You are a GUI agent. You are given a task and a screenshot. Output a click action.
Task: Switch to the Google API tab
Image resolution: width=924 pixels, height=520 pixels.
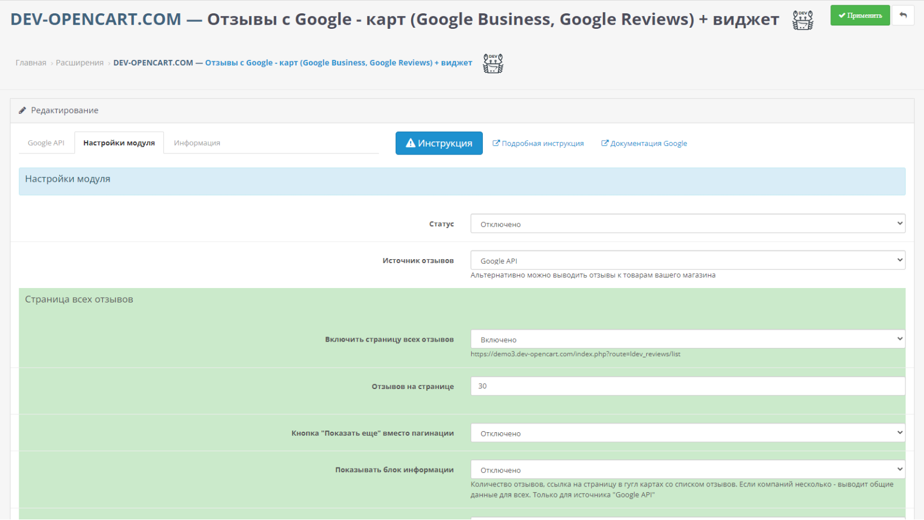(x=46, y=143)
